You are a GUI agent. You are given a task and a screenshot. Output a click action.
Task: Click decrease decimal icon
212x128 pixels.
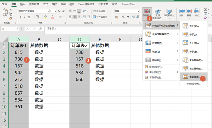[x=138, y=17]
